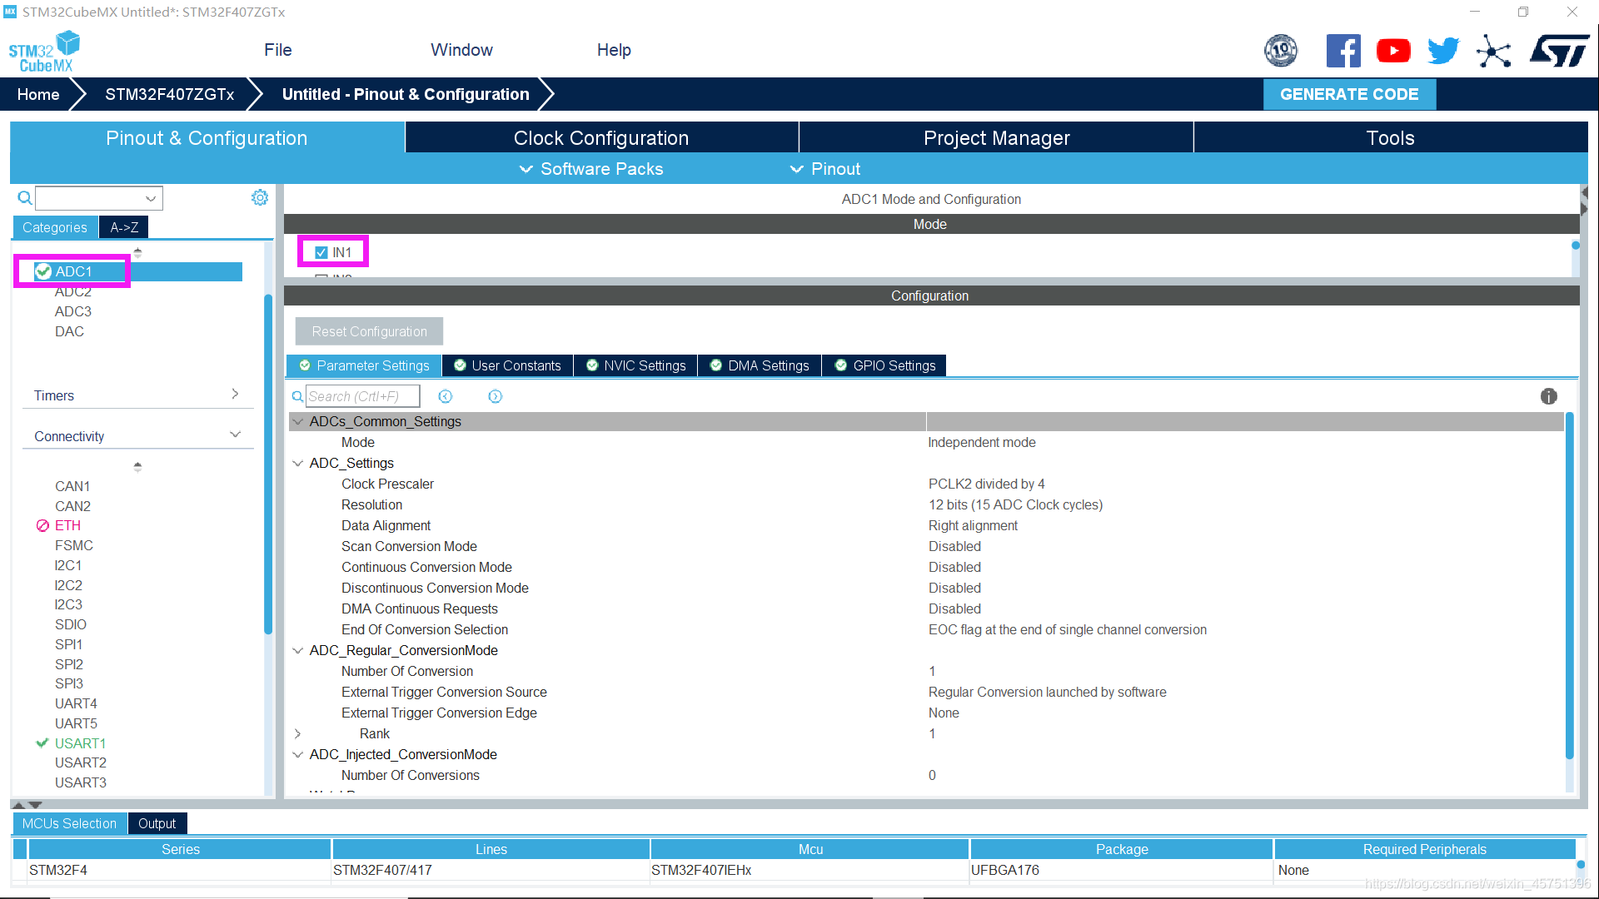Click the parameter Search field

(x=362, y=396)
